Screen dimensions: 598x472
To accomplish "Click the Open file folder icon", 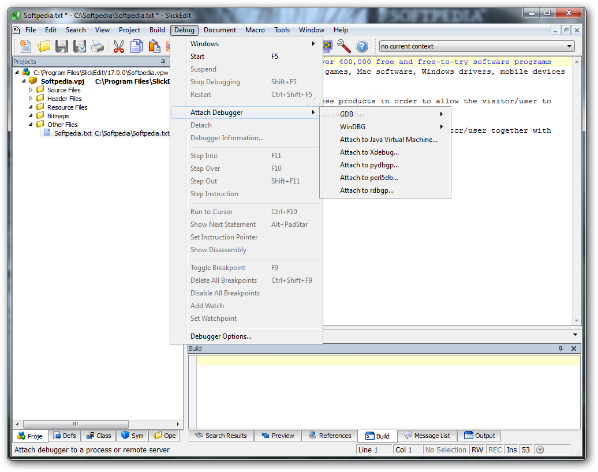I will 43,46.
